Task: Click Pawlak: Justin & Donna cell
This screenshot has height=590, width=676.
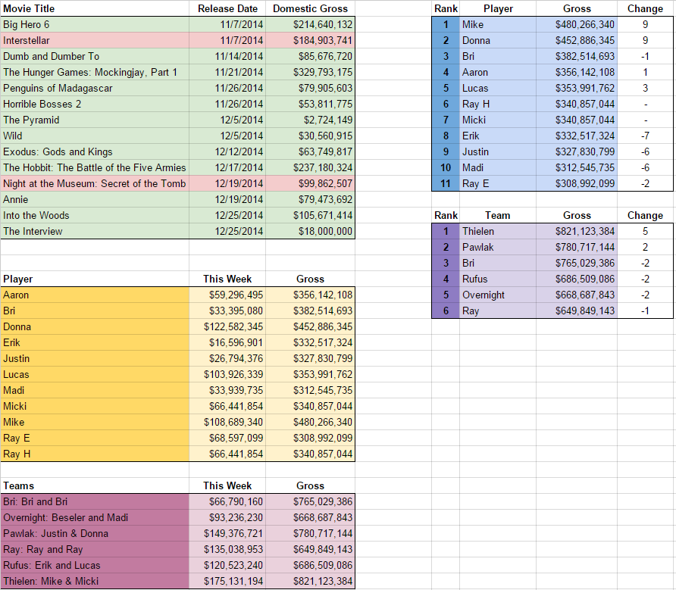Action: [95, 534]
